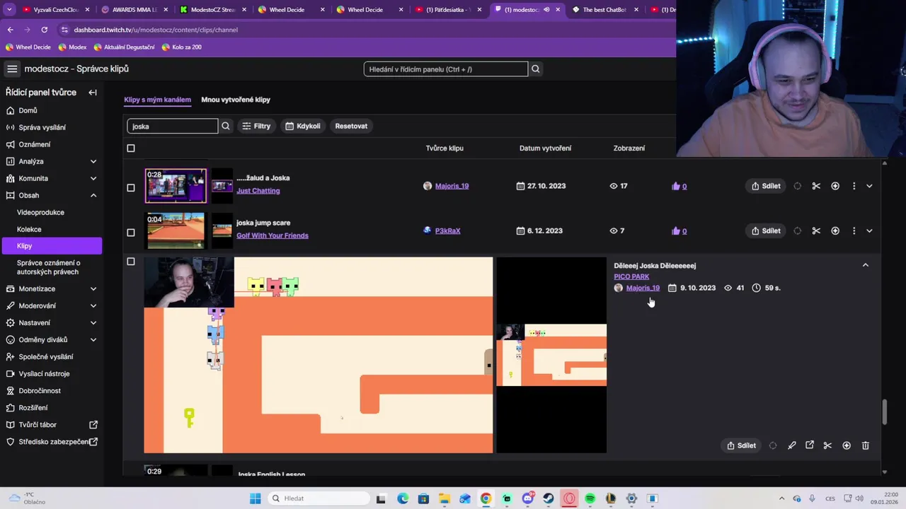Expand the Nastavení sidebar section
906x509 pixels.
pos(93,322)
